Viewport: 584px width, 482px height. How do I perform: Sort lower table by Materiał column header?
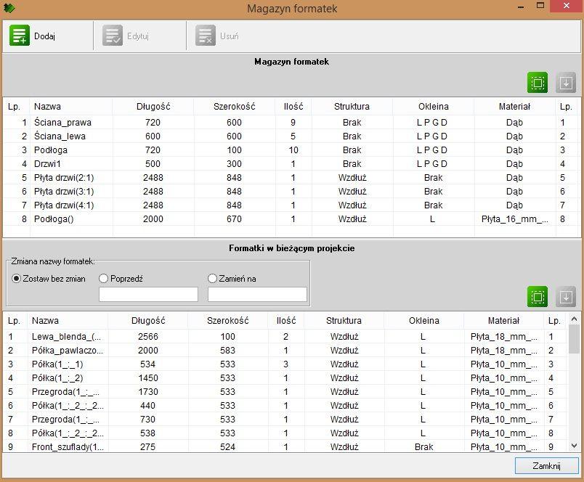504,320
